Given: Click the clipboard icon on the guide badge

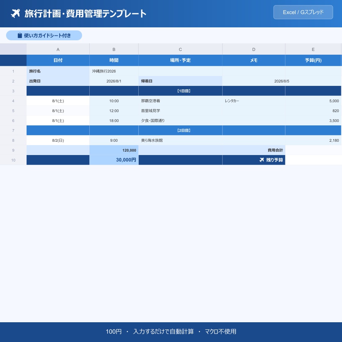Looking at the screenshot, I should coord(20,35).
